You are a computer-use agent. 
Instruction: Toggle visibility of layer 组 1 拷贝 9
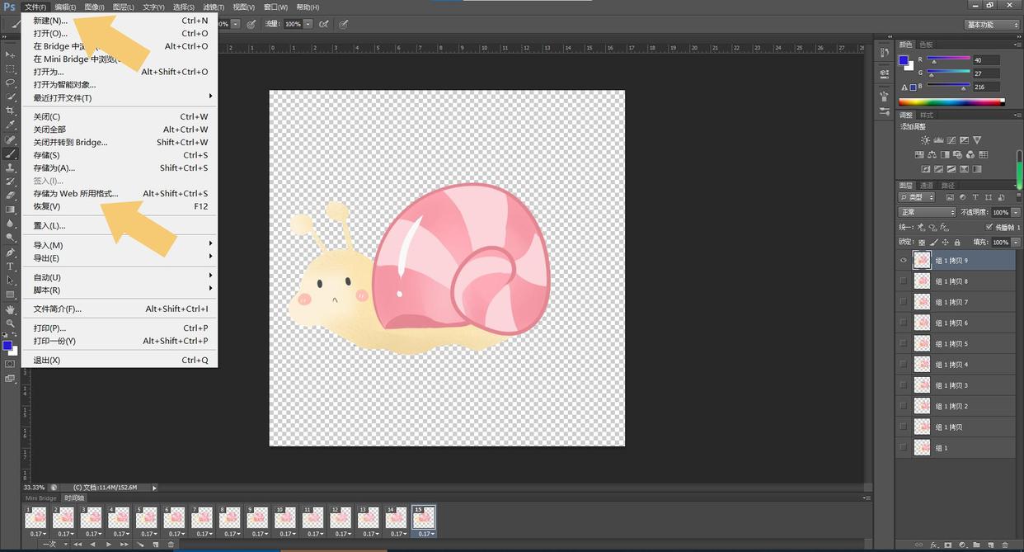point(904,261)
